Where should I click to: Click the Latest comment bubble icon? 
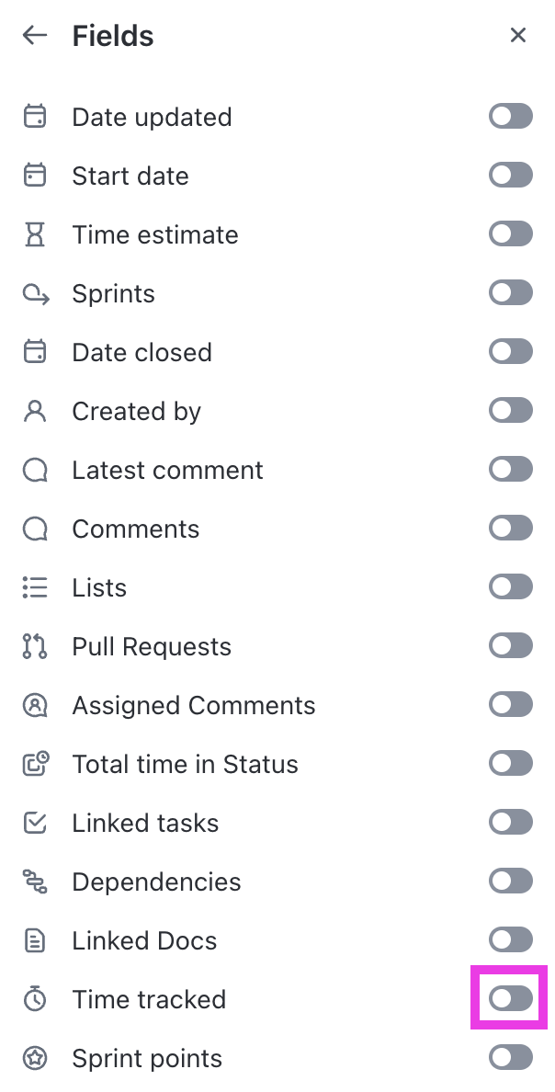point(35,470)
